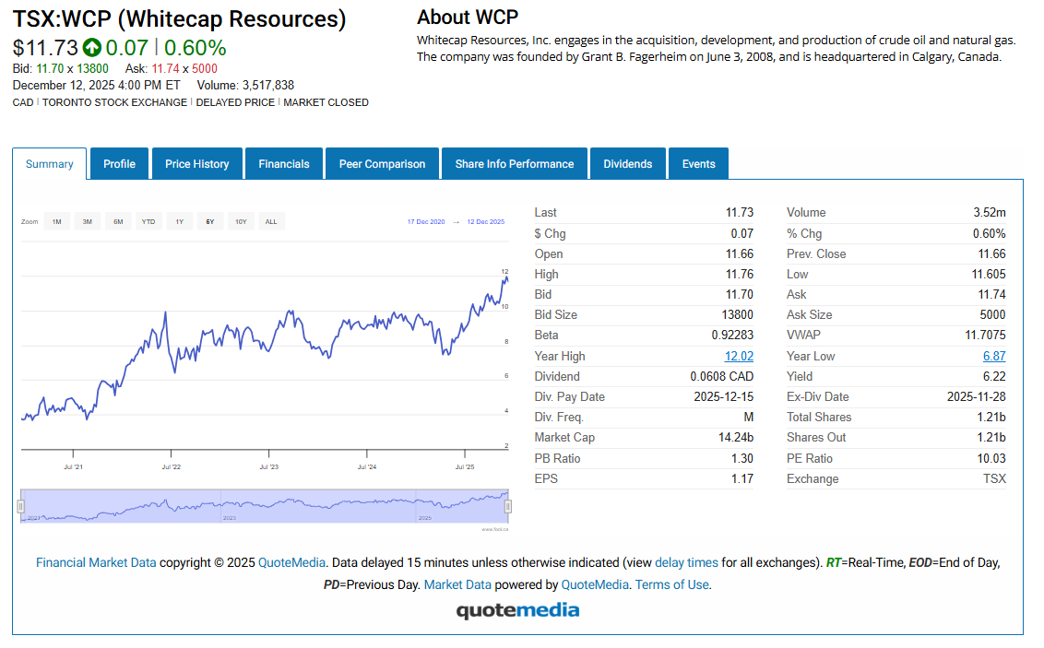Switch to the Price History tab
Viewport: 1044px width, 648px height.
coord(196,164)
